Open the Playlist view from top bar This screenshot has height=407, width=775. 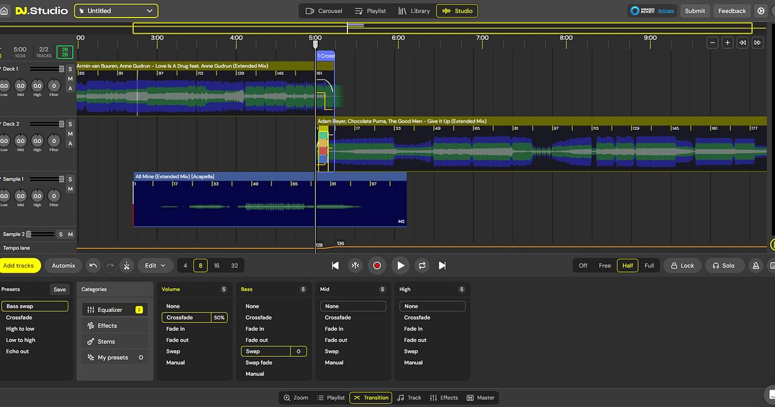click(x=371, y=10)
